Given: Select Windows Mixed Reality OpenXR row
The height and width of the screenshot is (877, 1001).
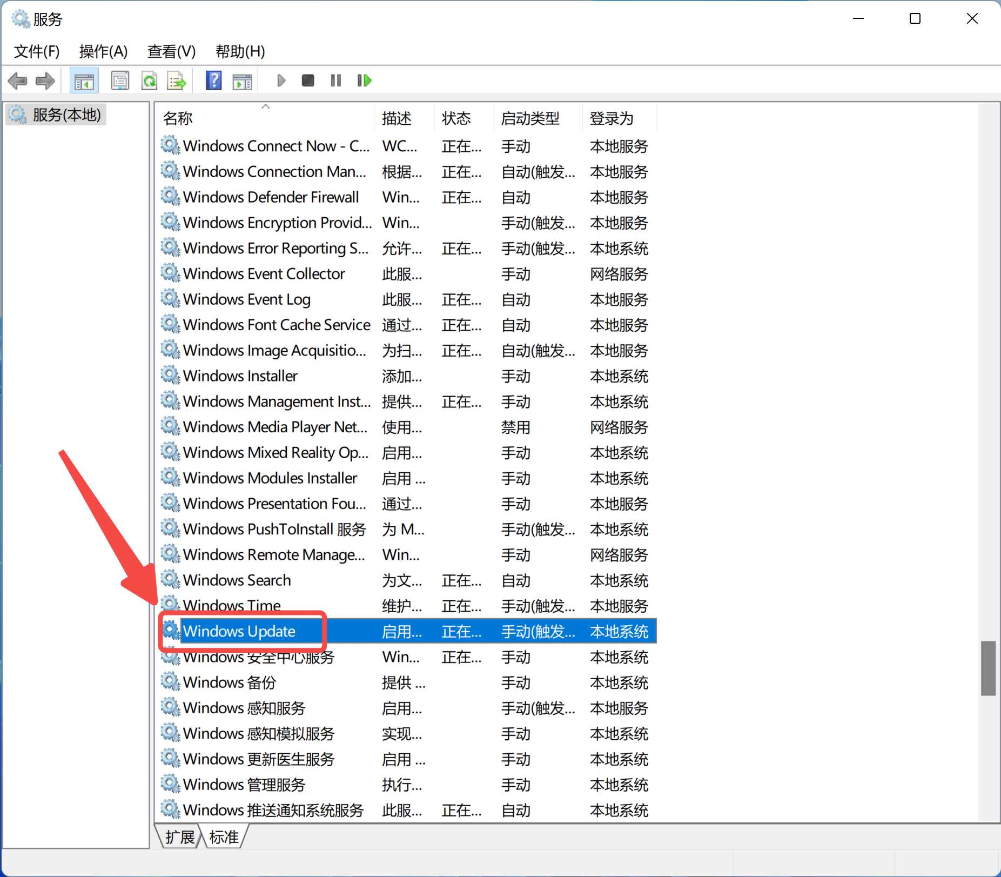Looking at the screenshot, I should [408, 452].
